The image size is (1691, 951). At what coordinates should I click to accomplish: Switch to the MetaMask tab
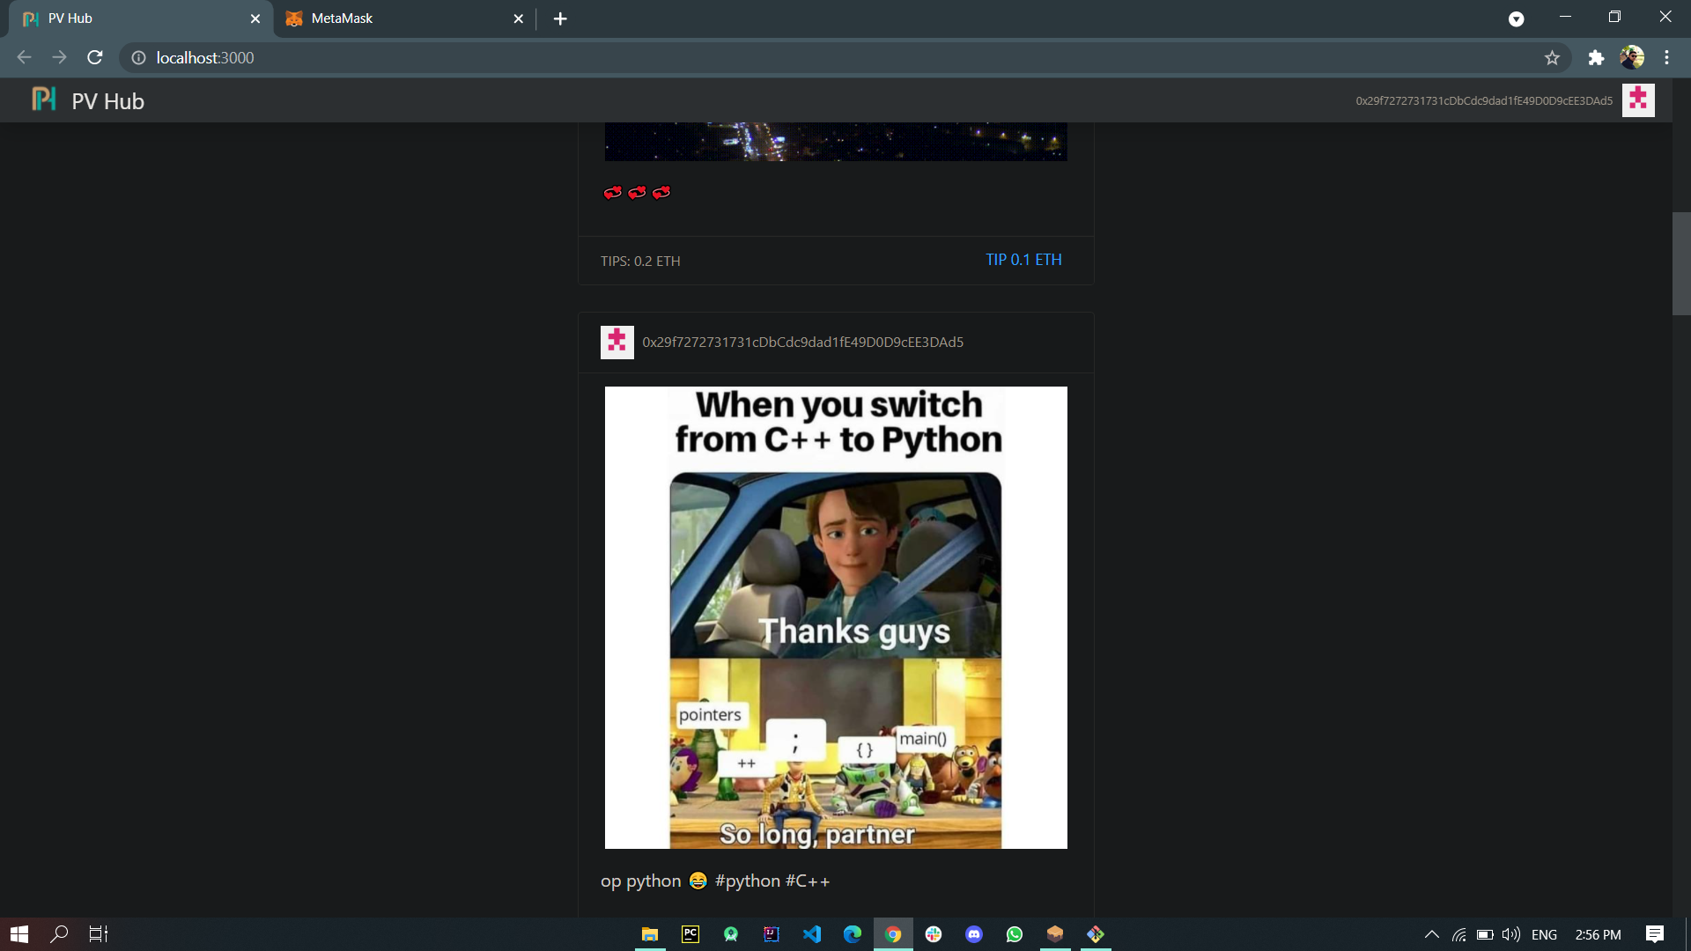point(396,18)
